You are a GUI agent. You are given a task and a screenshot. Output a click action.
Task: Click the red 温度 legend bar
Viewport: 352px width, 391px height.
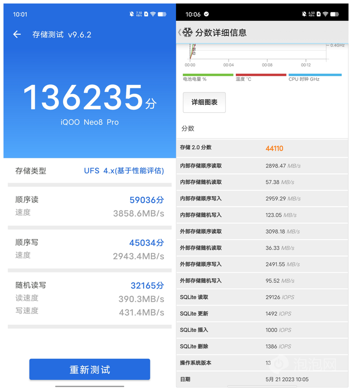coord(260,75)
